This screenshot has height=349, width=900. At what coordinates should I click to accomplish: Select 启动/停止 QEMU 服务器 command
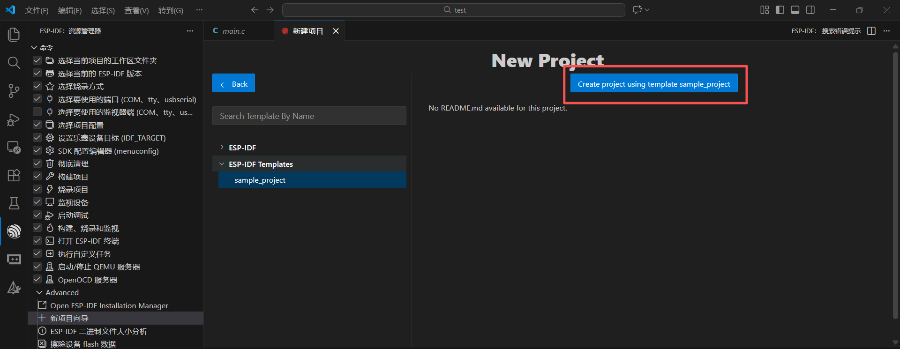[99, 267]
